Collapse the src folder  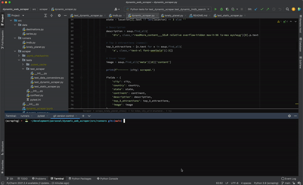click(11, 21)
